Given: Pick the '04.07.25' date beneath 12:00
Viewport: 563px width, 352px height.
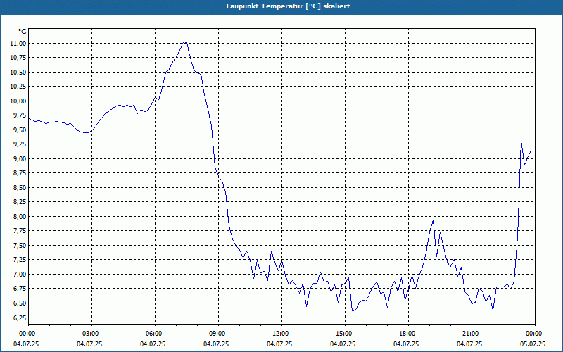Looking at the screenshot, I should coord(279,344).
